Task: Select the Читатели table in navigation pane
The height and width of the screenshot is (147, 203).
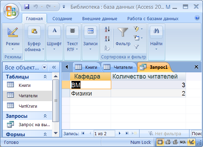Action: (x=27, y=96)
